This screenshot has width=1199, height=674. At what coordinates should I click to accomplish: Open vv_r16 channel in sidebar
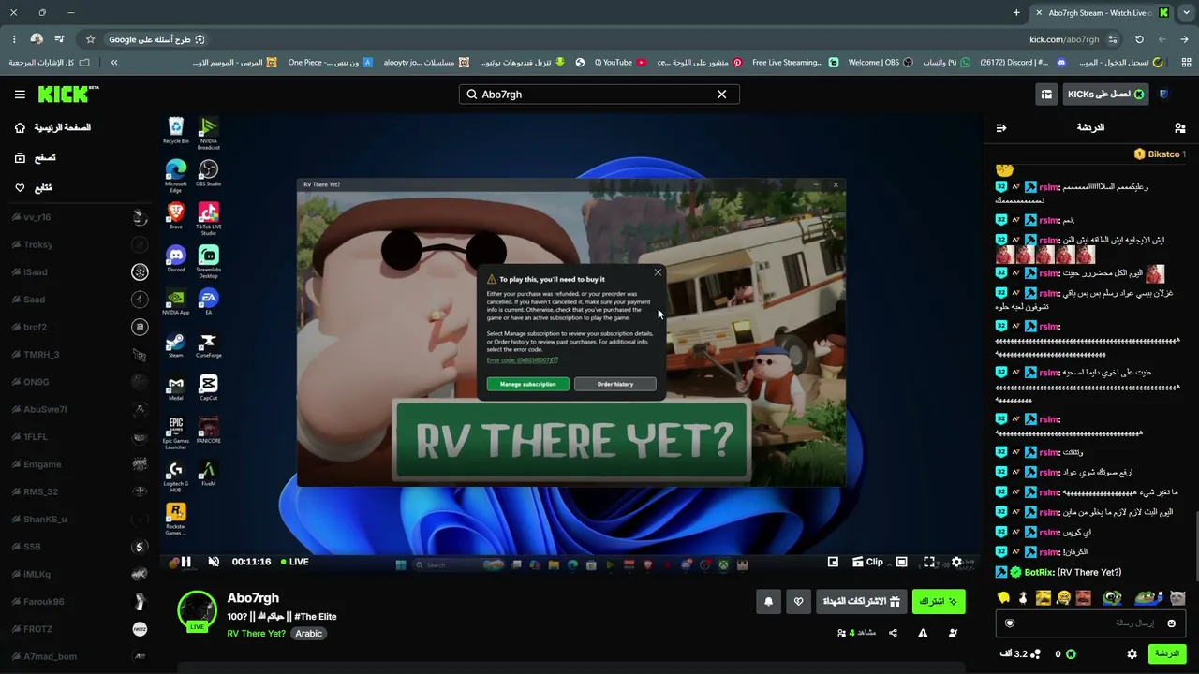tap(80, 217)
